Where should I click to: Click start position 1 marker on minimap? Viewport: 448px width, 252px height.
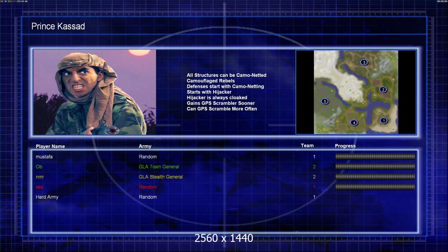pos(384,121)
